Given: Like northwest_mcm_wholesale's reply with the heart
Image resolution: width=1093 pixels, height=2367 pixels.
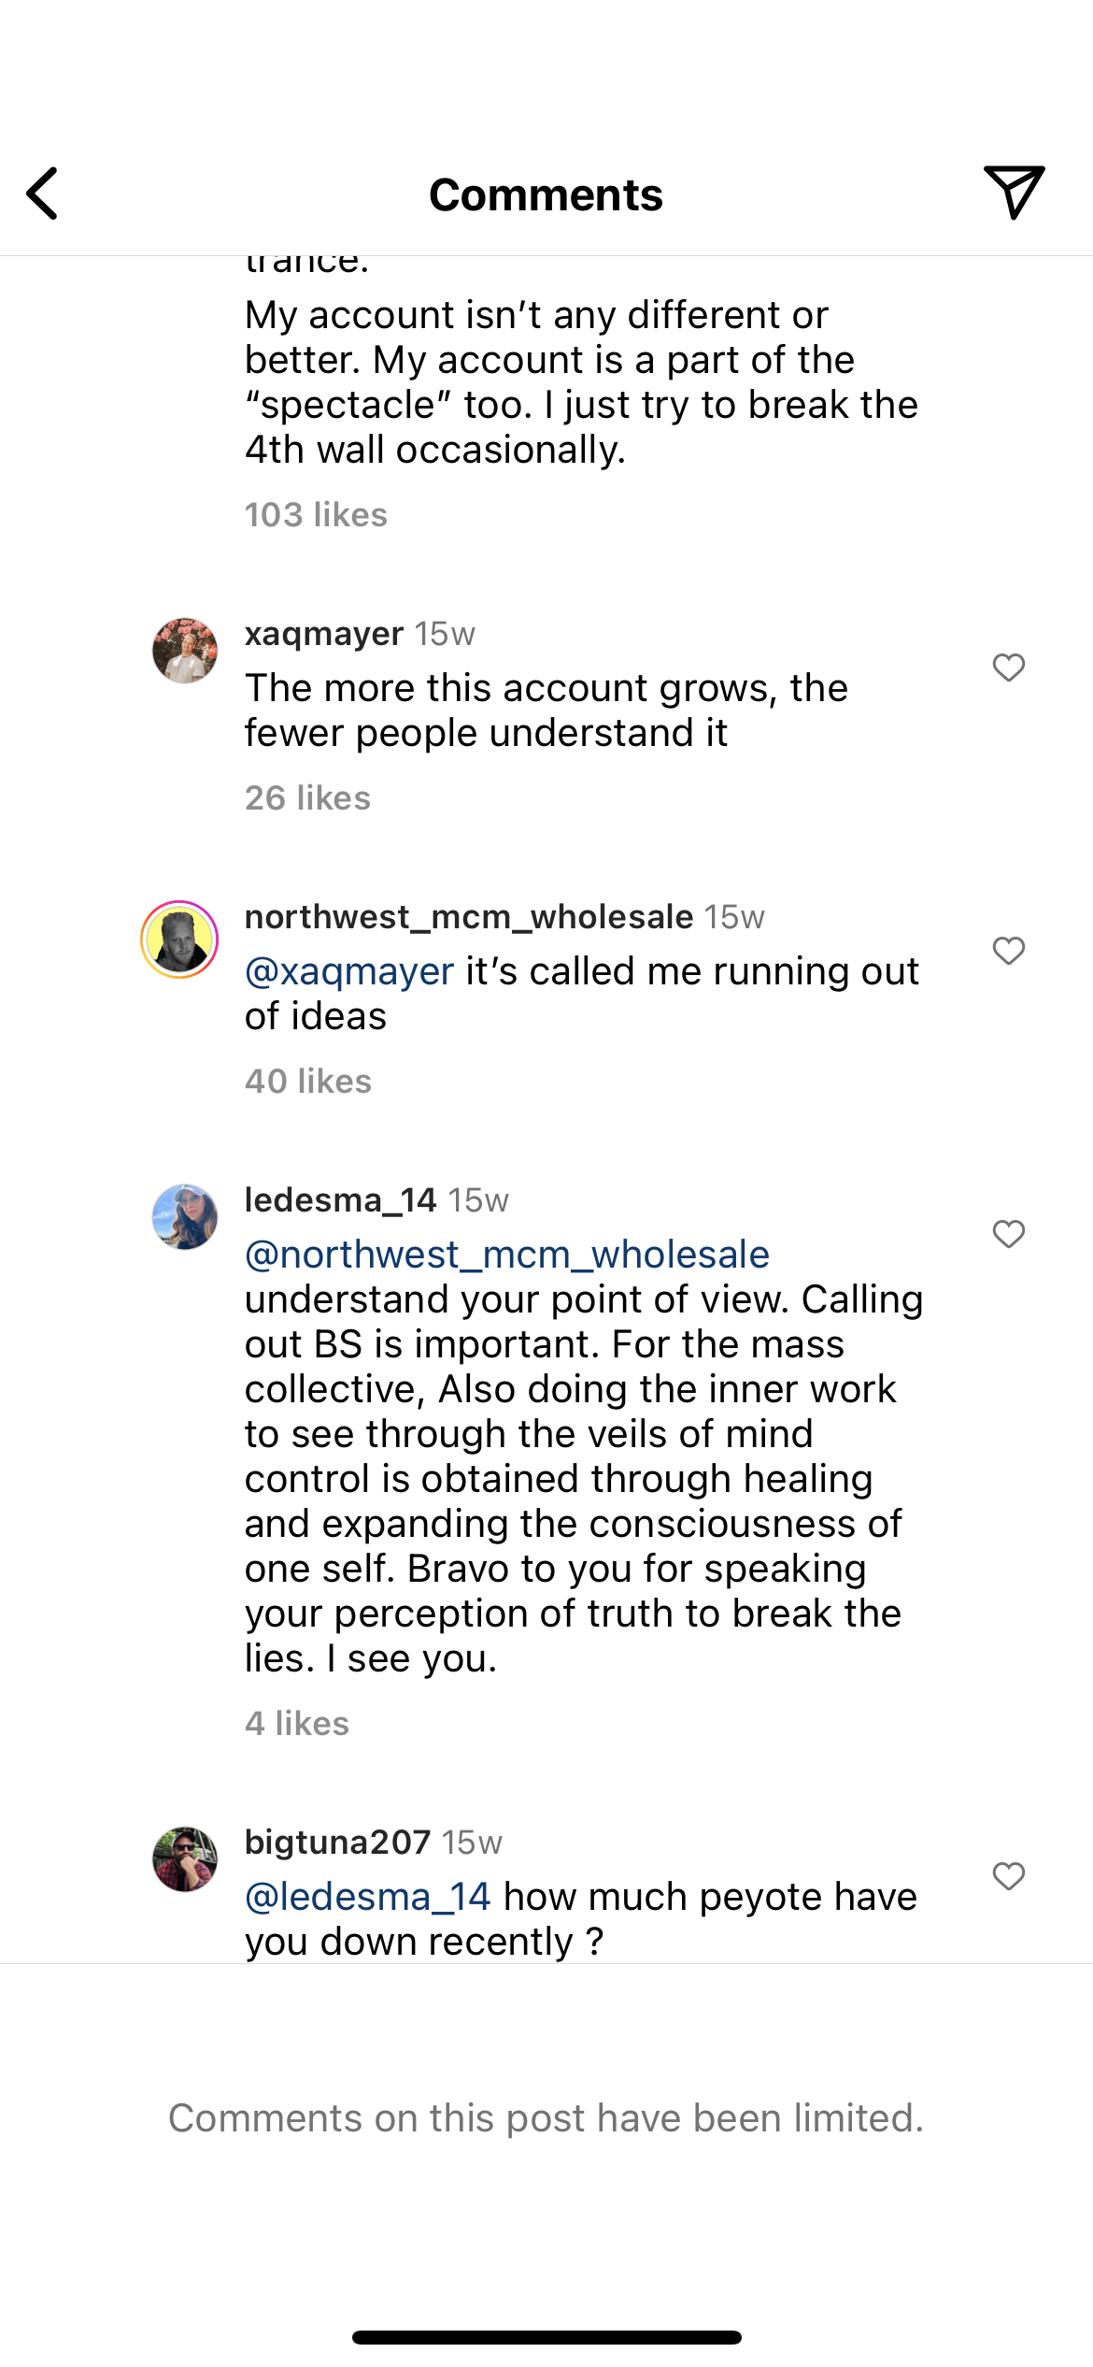Looking at the screenshot, I should [1008, 951].
